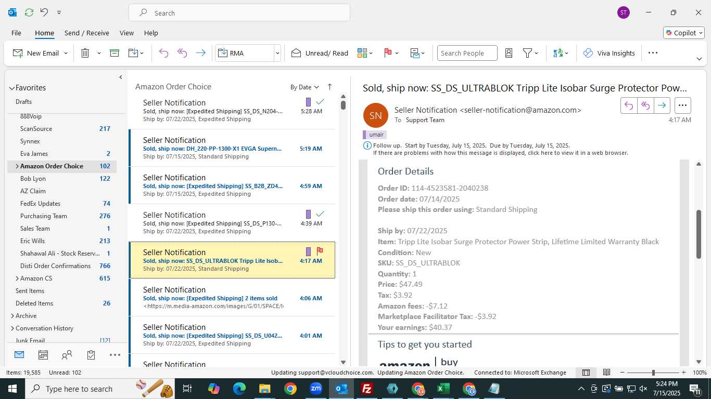Open the Follow Up flag dropdown
Viewport: 711px width, 399px height.
pyautogui.click(x=391, y=53)
